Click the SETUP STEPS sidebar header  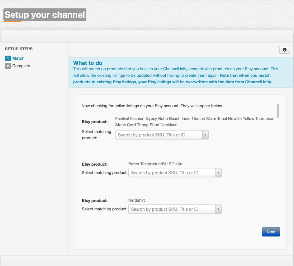click(x=19, y=49)
